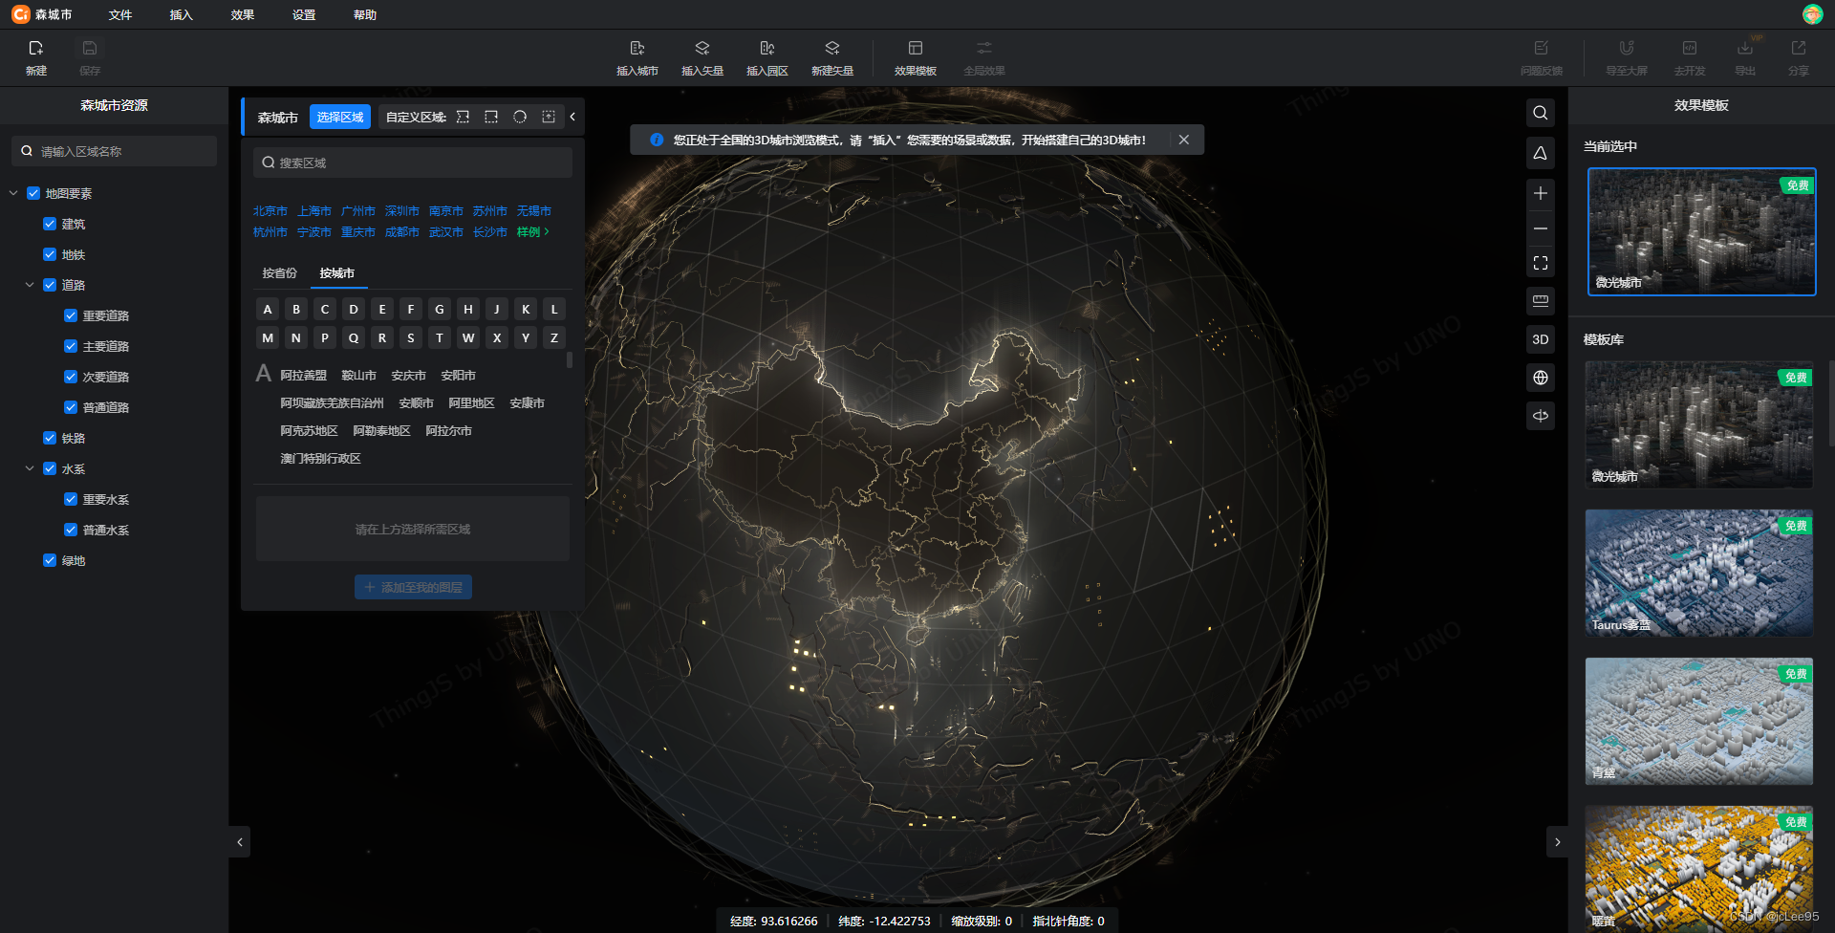Toggle the 地图要素 checkbox
Screen dimensions: 1835x933
tap(33, 193)
